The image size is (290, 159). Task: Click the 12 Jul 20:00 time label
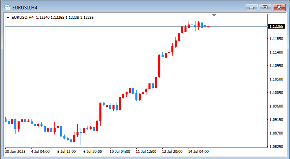[x=173, y=152]
